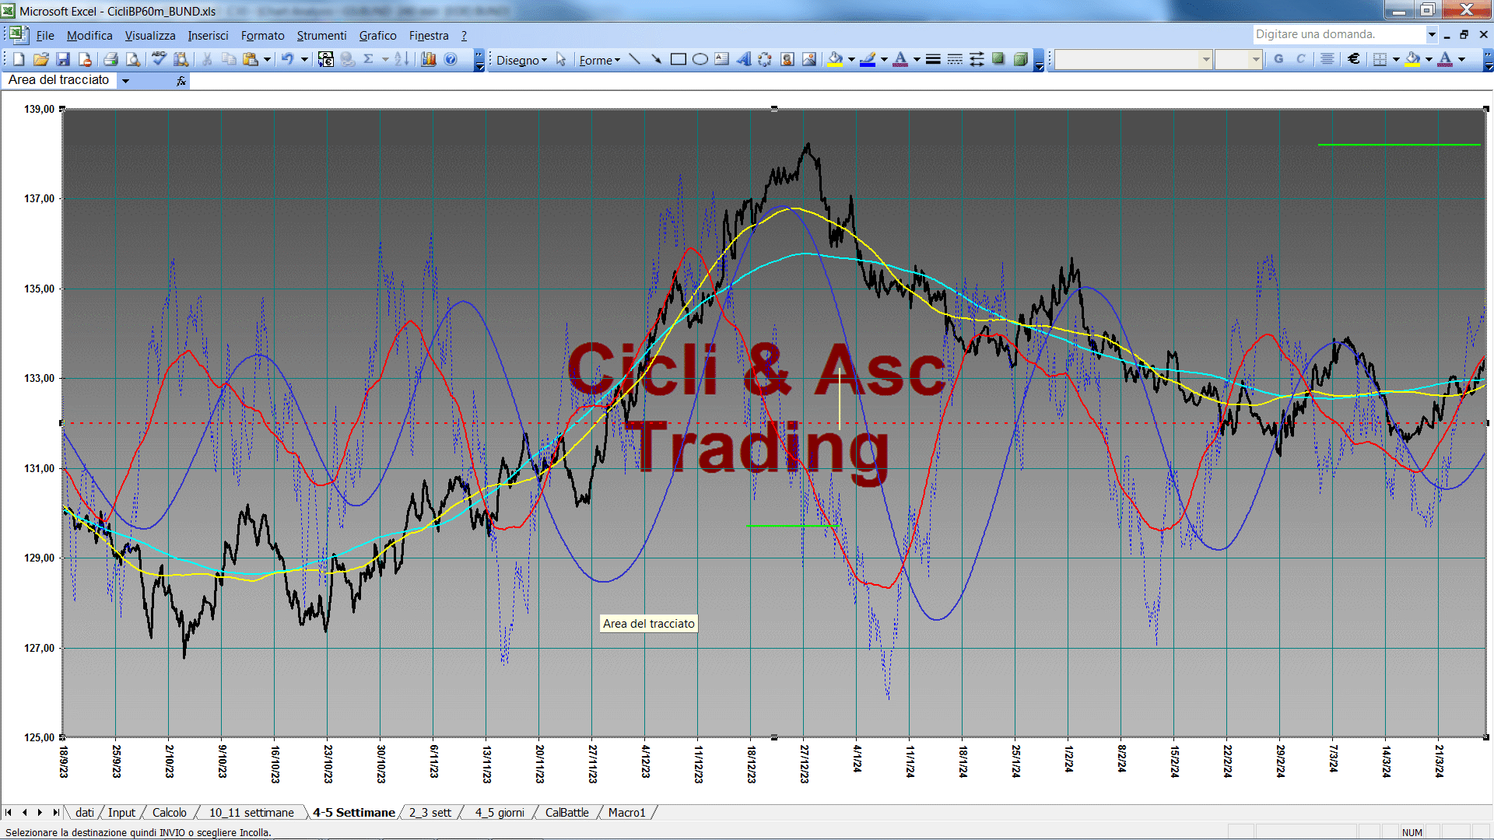
Task: Click the Center alignment icon
Action: 1327,59
